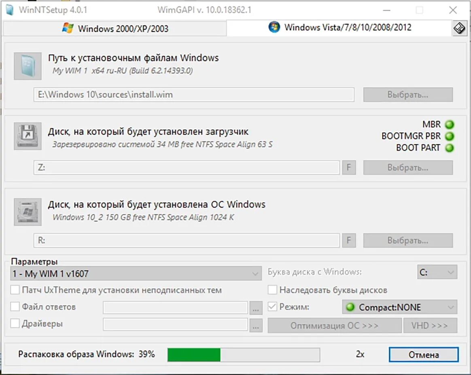Open the VHD >>> button
Image resolution: width=471 pixels, height=375 pixels.
click(x=430, y=326)
